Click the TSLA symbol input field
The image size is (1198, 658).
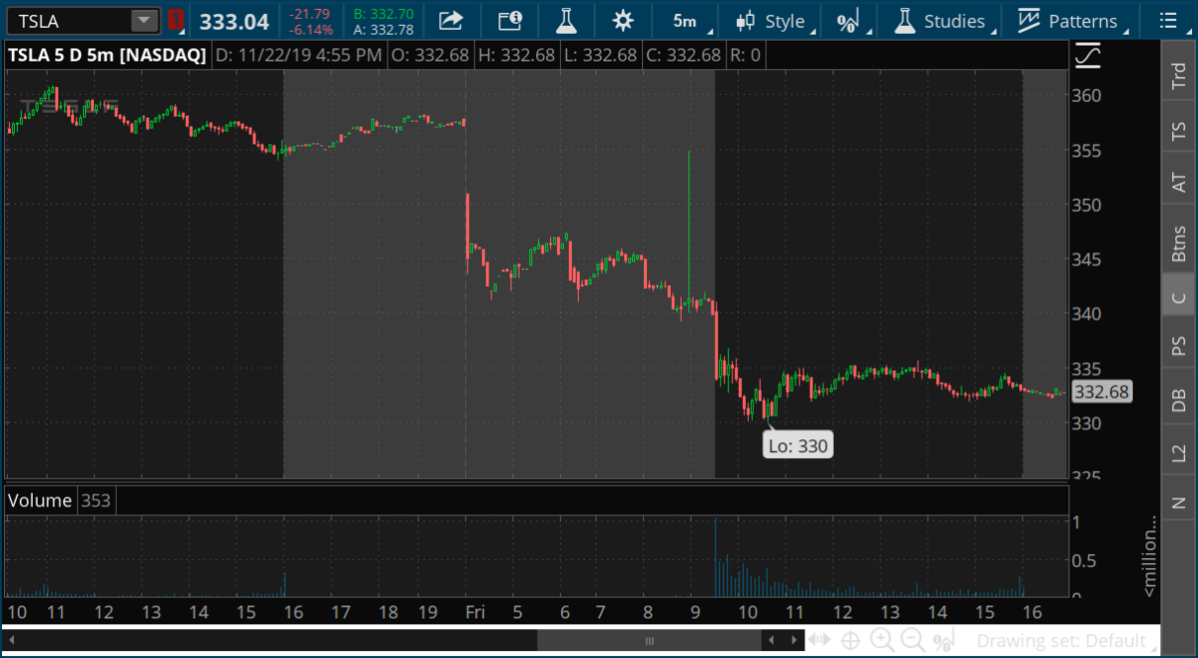(69, 20)
